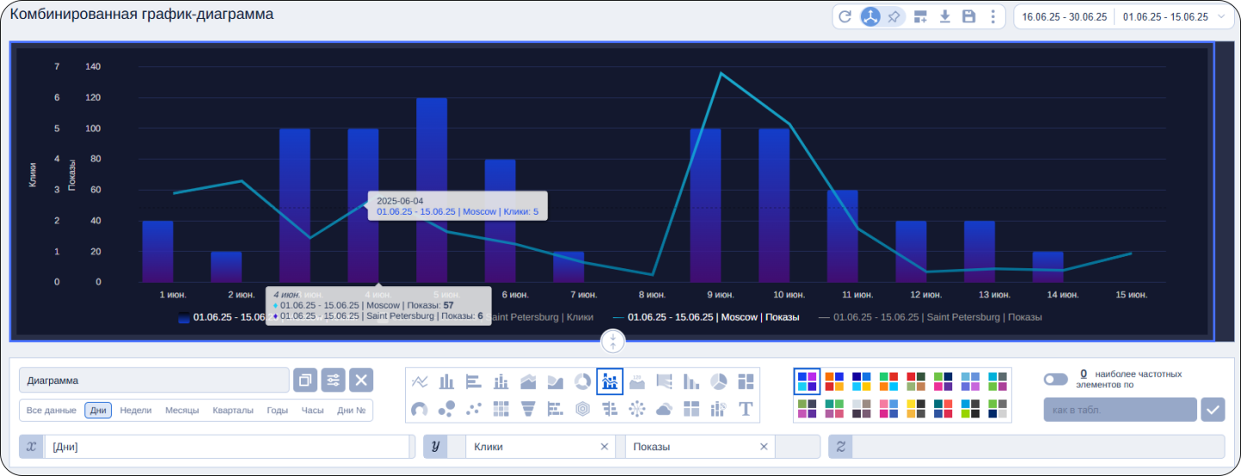The image size is (1241, 476).
Task: Save the chart with the floppy disk icon
Action: coord(969,16)
